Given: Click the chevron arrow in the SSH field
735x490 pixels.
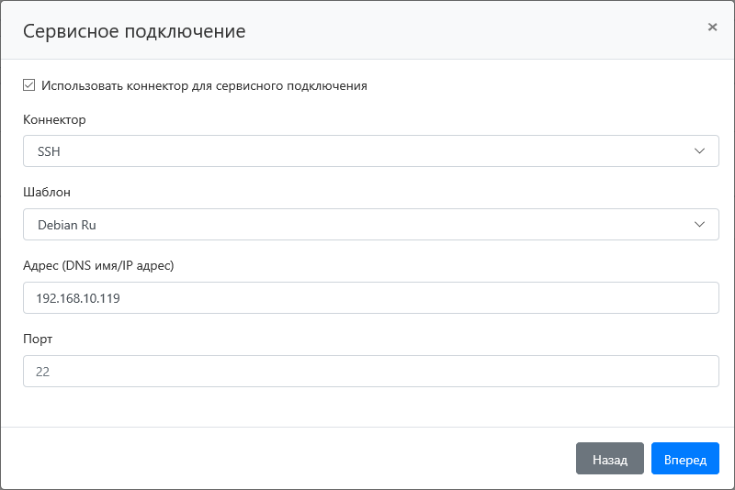Looking at the screenshot, I should click(700, 151).
